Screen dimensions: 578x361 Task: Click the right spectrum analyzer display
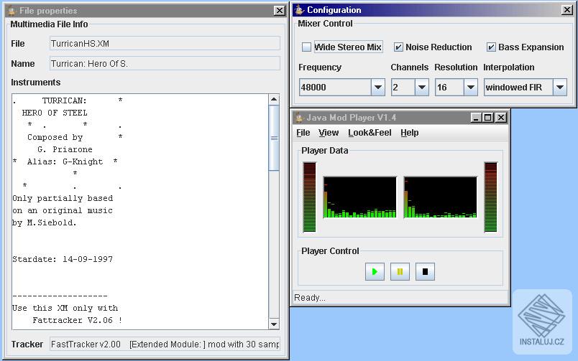[440, 197]
